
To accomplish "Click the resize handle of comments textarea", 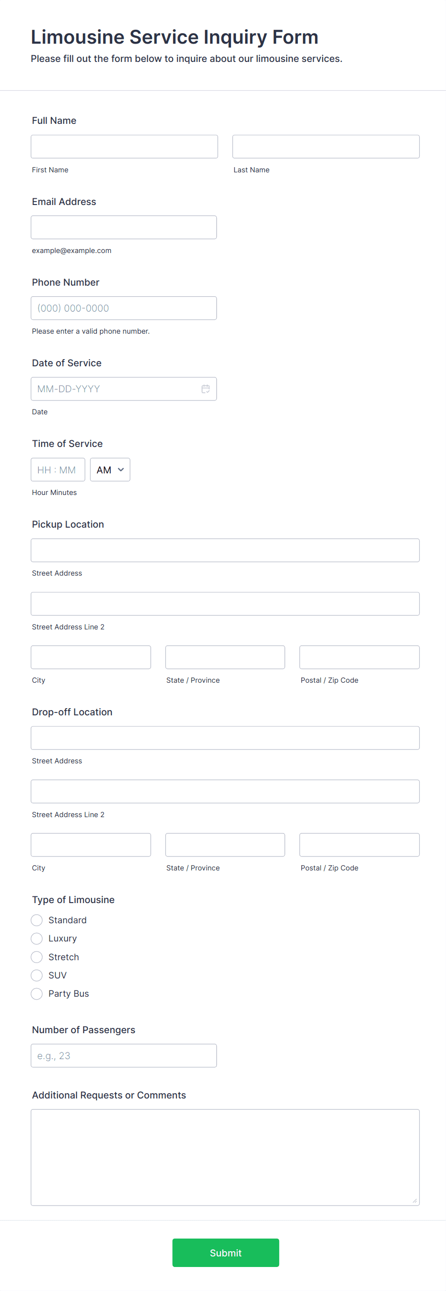I will click(414, 1200).
